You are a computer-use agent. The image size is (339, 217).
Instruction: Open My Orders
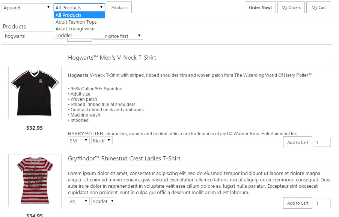[291, 7]
